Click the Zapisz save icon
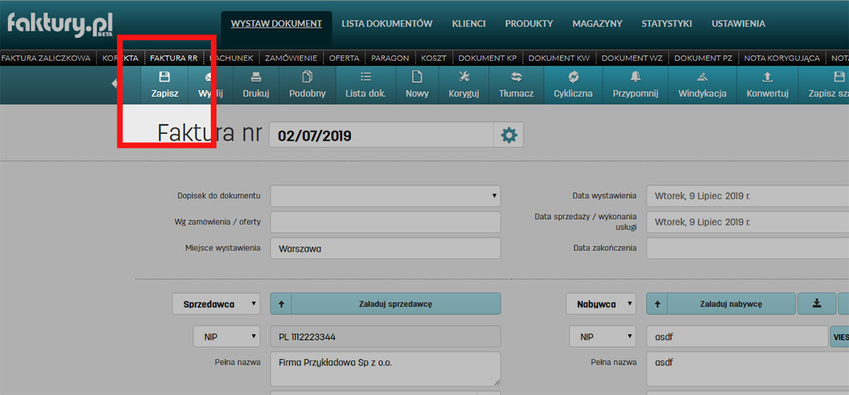This screenshot has height=395, width=849. (x=164, y=78)
